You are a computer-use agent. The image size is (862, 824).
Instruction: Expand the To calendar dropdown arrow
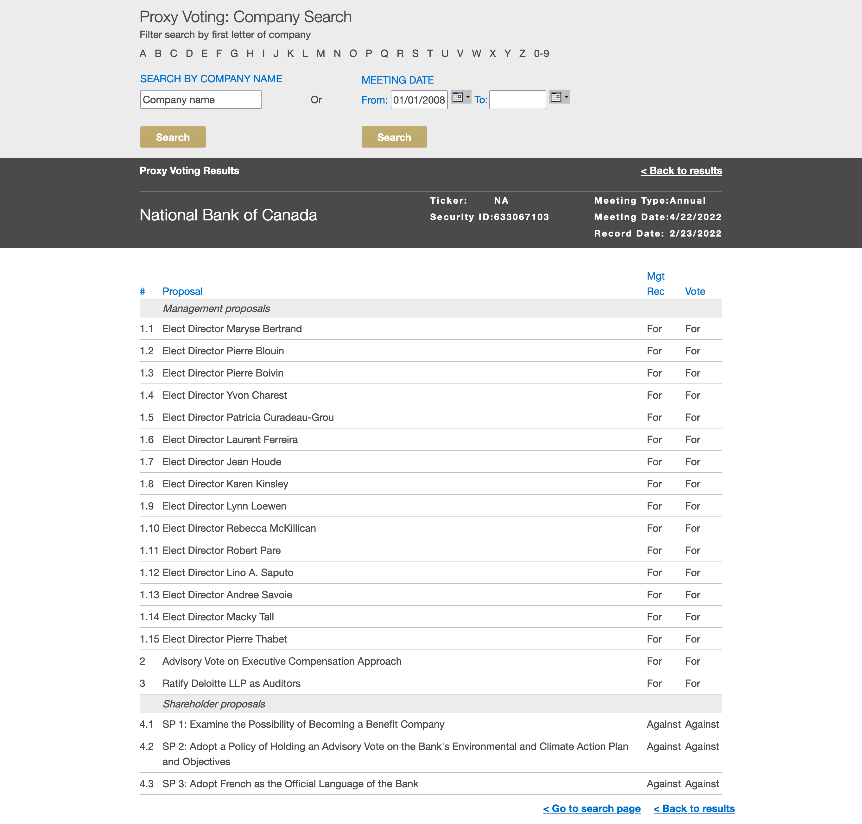567,97
